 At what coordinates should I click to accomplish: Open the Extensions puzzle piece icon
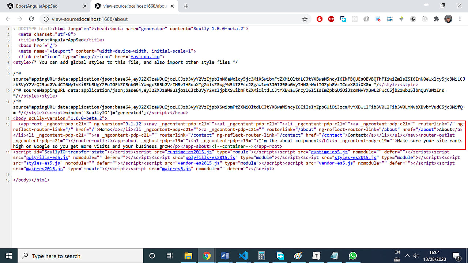(436, 19)
